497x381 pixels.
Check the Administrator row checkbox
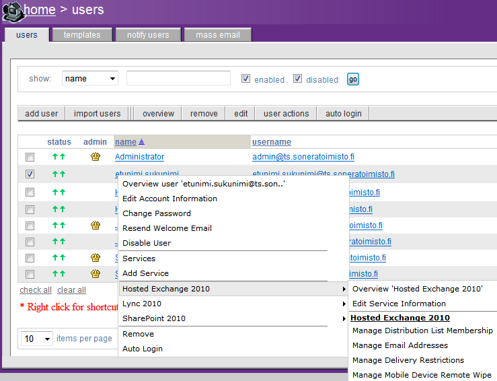[30, 157]
